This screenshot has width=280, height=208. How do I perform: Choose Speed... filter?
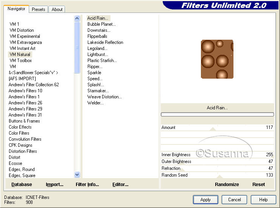[x=95, y=79]
